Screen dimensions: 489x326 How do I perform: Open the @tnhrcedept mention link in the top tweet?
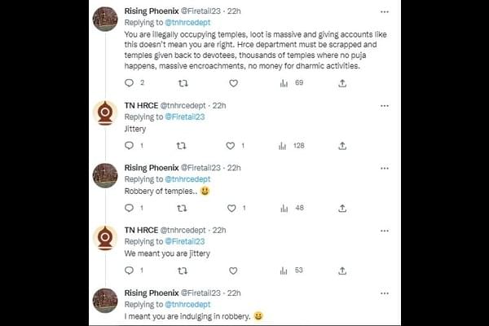click(x=187, y=24)
